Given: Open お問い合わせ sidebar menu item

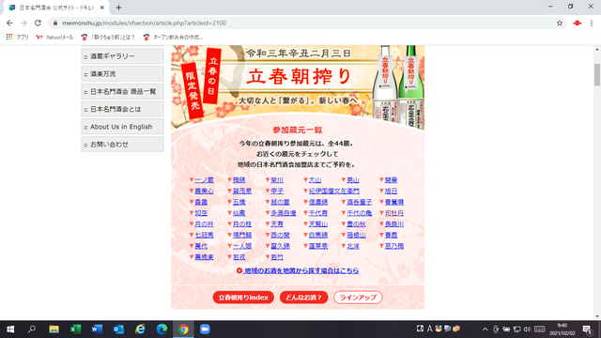Looking at the screenshot, I should coord(122,145).
